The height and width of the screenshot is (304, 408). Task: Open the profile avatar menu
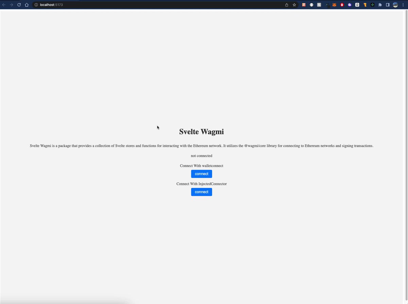[395, 5]
